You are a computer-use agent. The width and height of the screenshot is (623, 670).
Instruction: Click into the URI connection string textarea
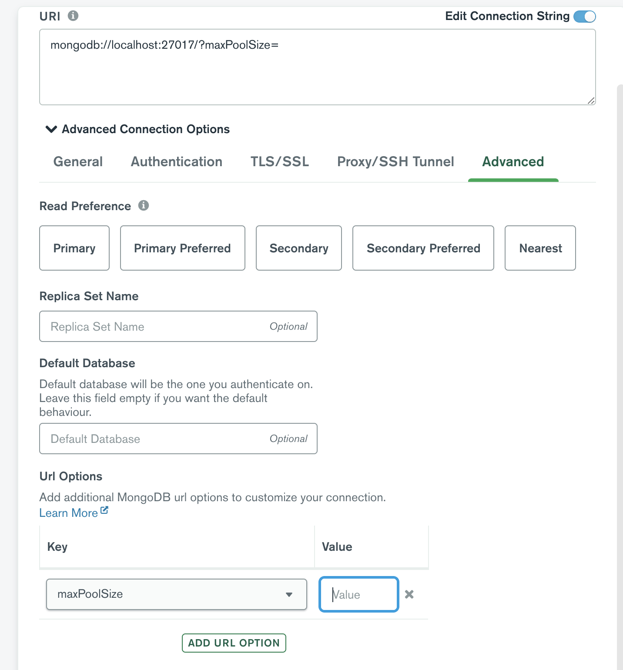coord(318,67)
